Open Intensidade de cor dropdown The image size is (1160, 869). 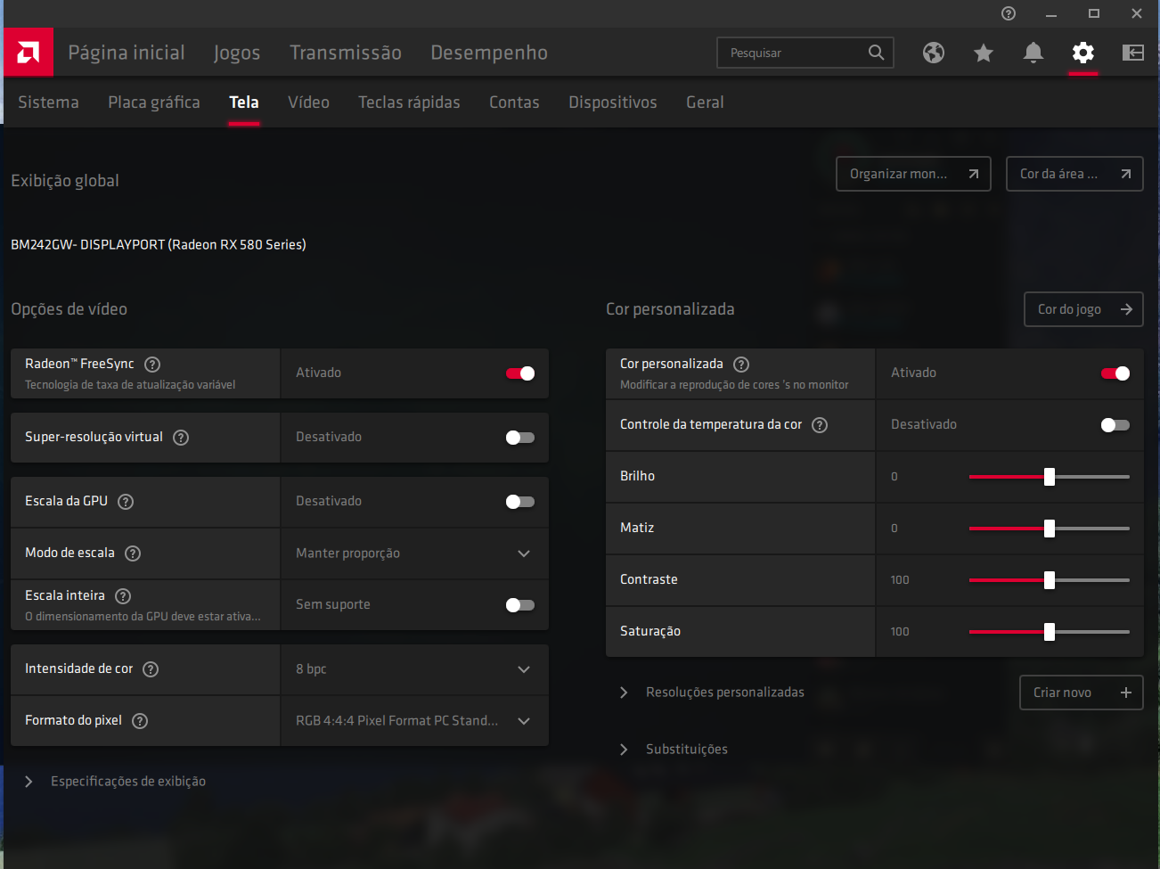(414, 669)
